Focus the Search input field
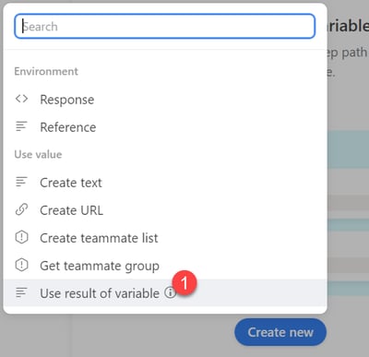The height and width of the screenshot is (357, 369). pyautogui.click(x=165, y=26)
